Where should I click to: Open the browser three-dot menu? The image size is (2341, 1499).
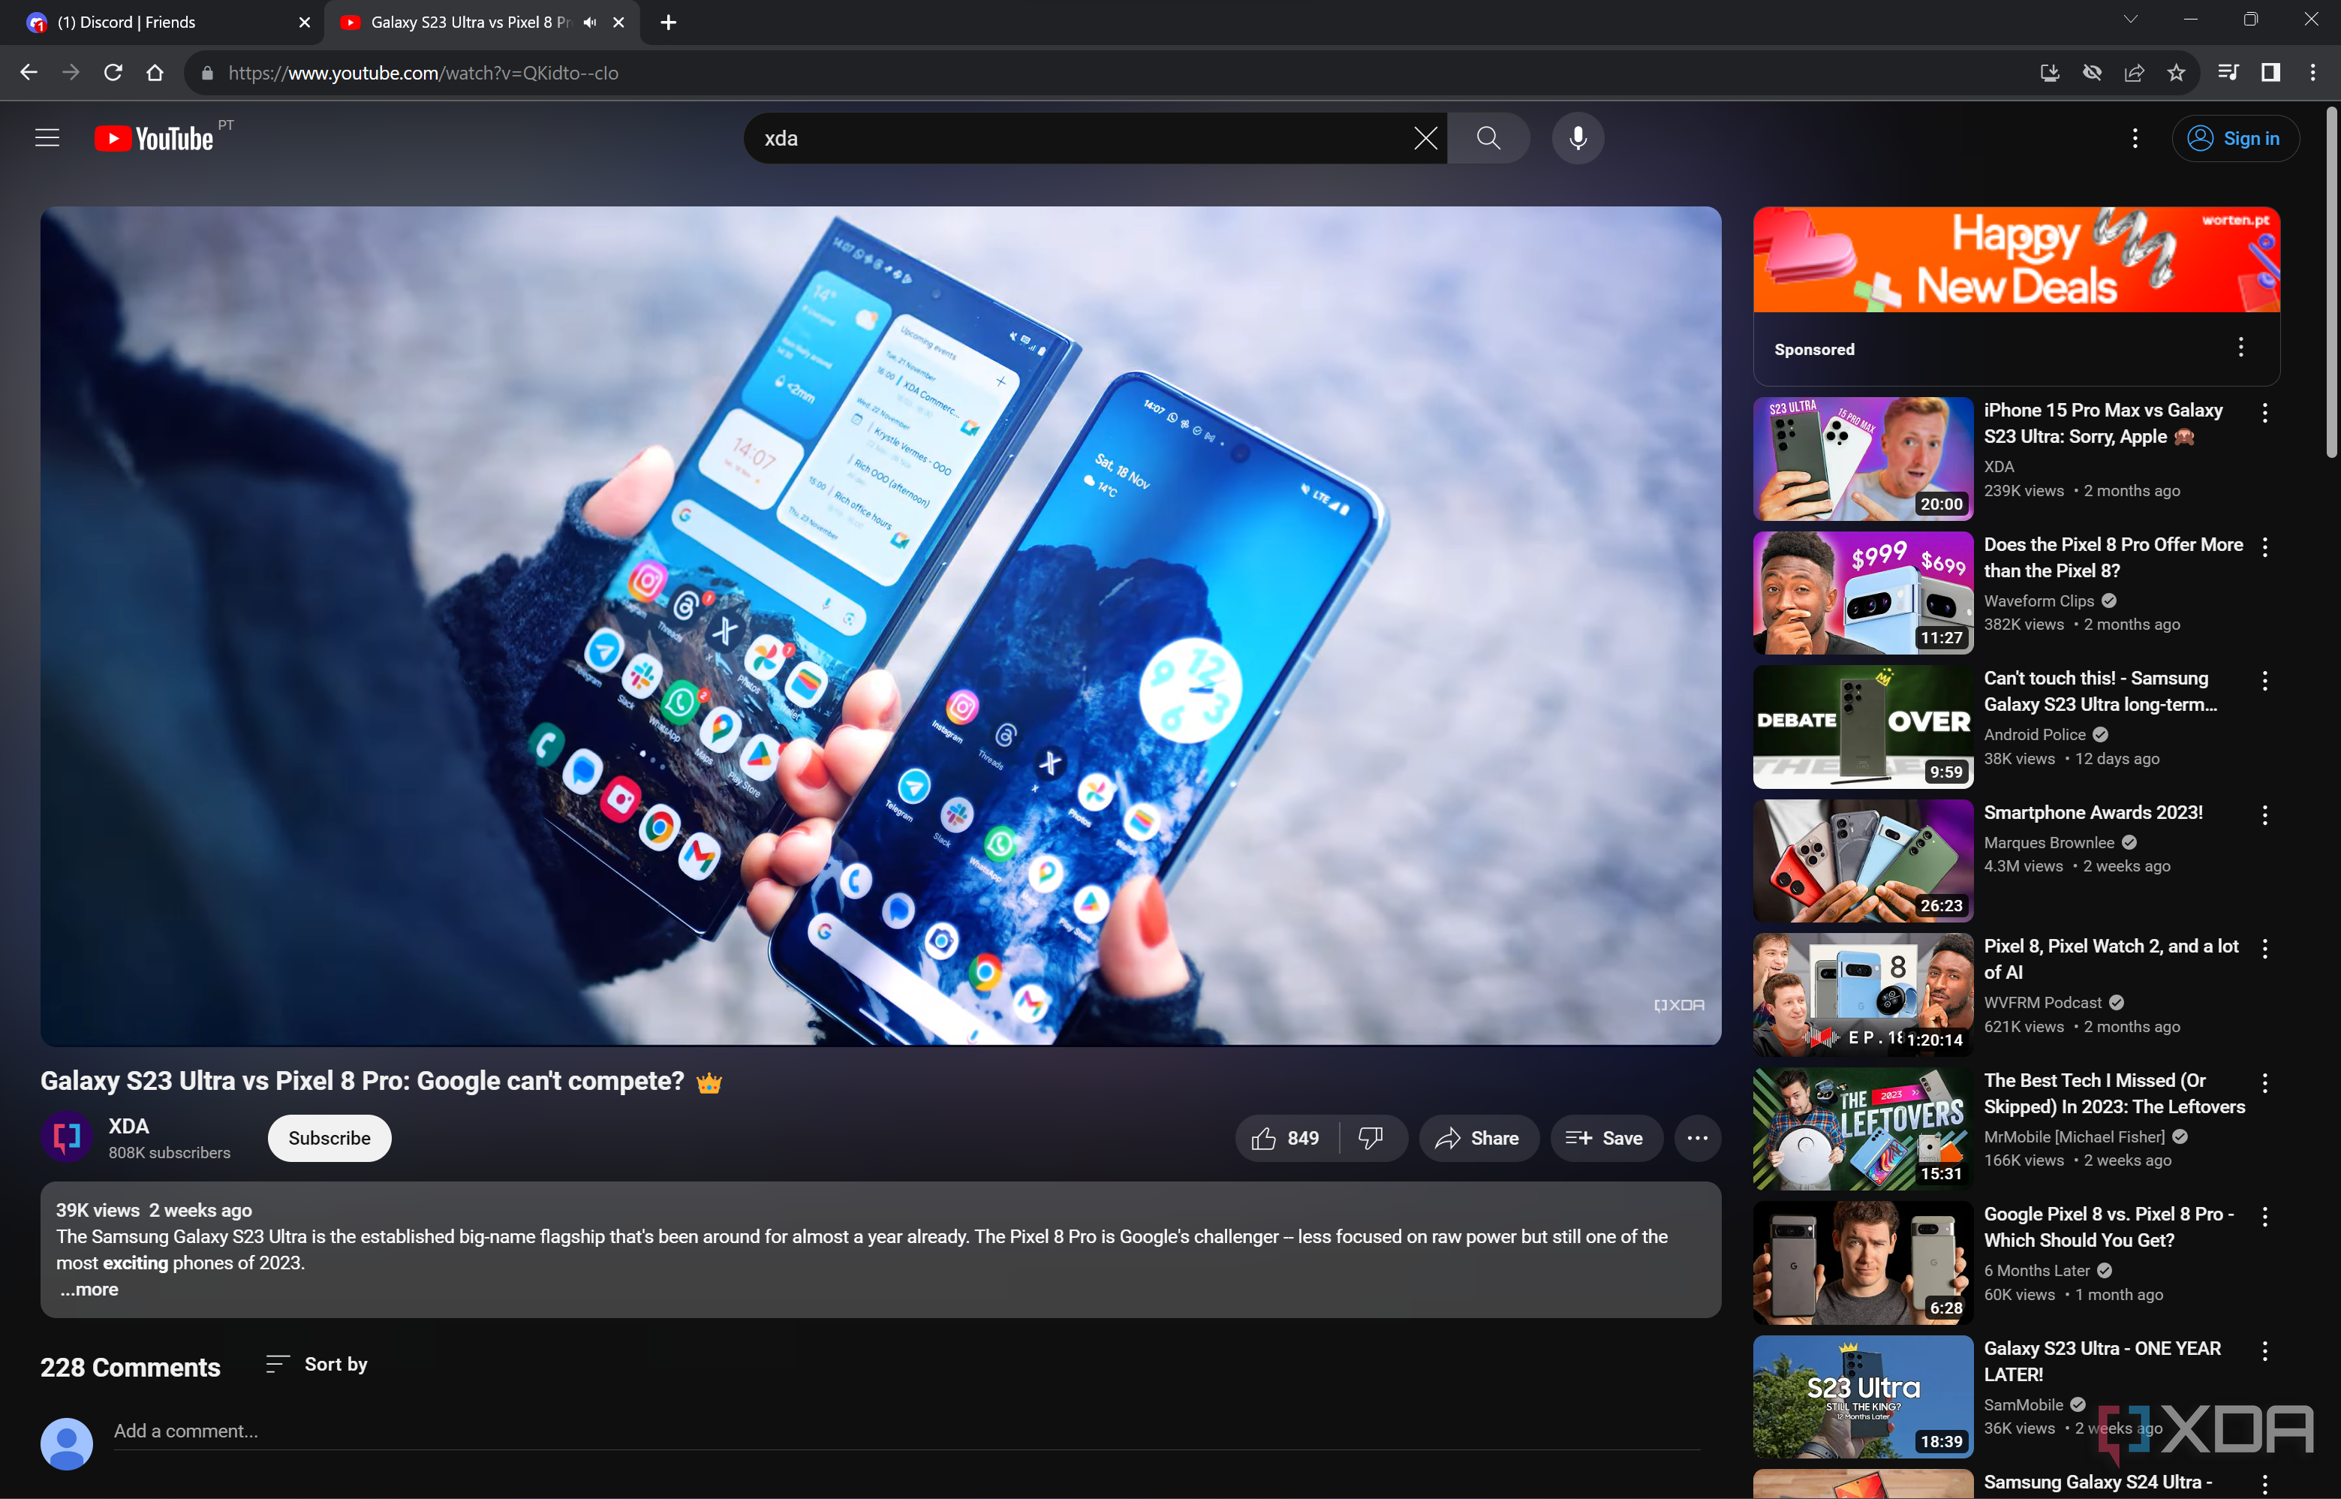[x=2312, y=73]
